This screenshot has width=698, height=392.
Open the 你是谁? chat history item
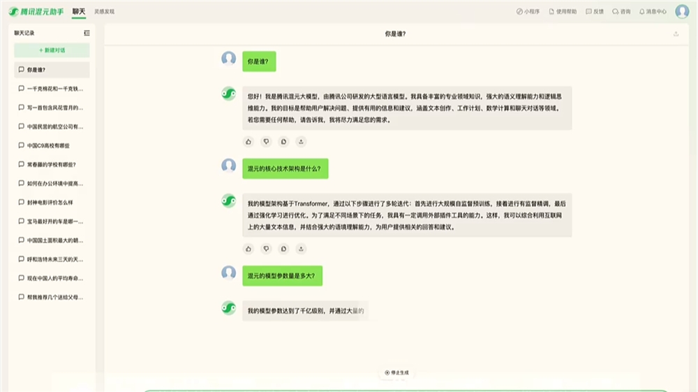(52, 70)
